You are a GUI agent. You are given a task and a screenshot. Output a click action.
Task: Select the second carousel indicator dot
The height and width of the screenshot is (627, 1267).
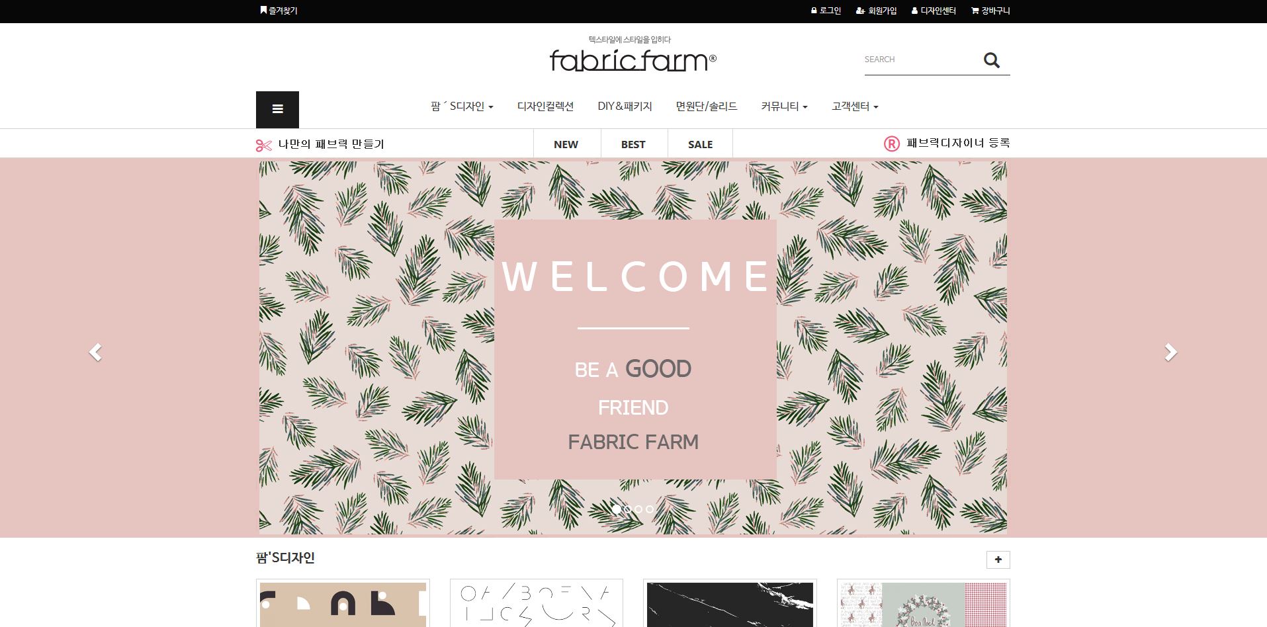628,509
